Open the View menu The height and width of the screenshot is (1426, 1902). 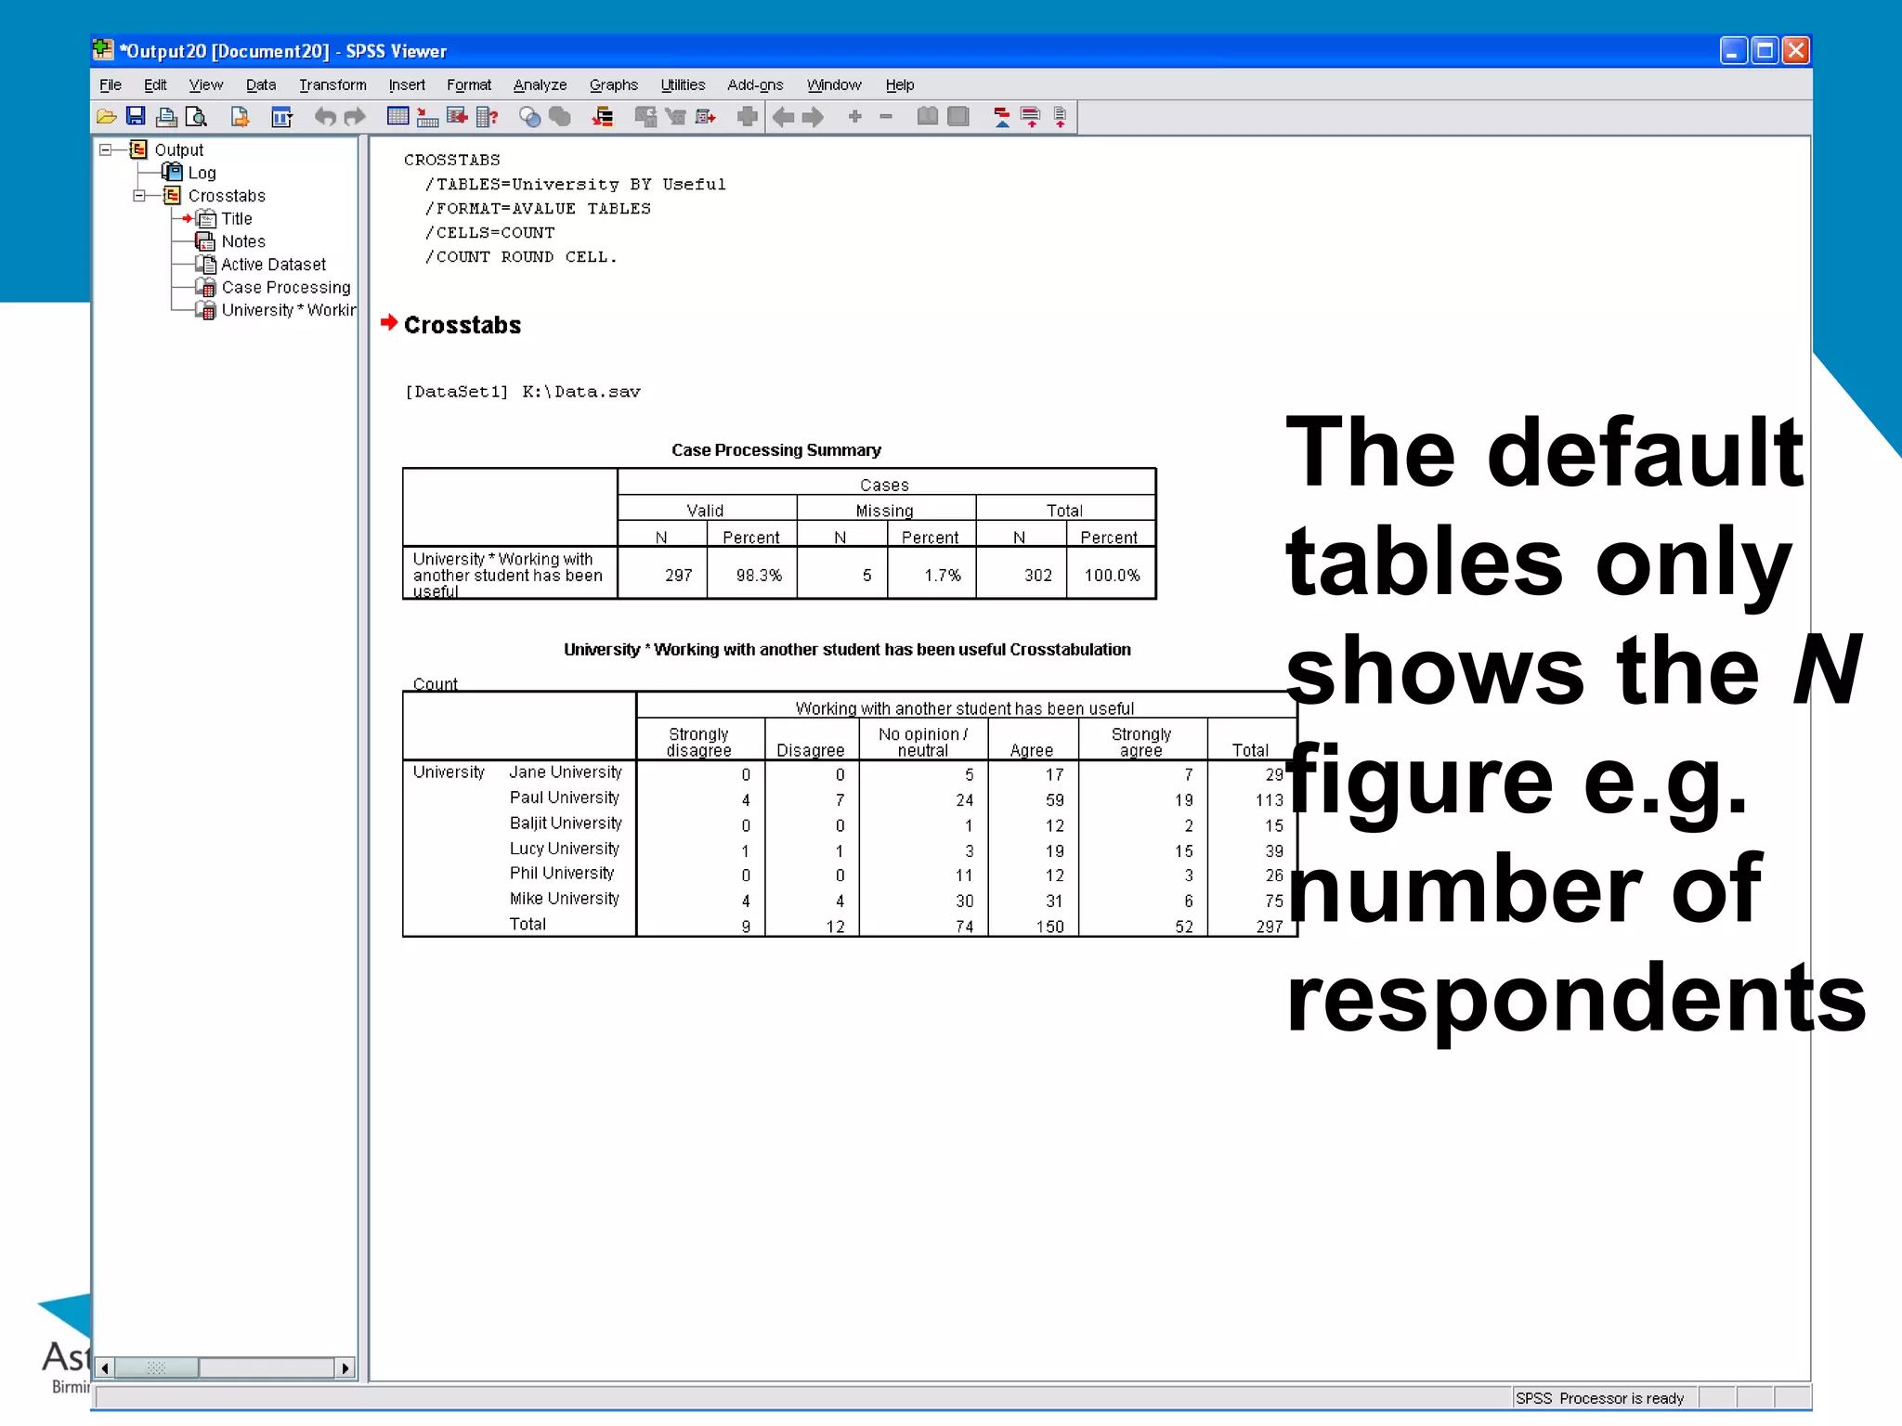205,85
